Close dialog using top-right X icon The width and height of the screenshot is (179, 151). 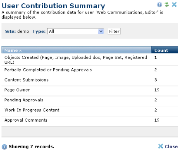[174, 5]
